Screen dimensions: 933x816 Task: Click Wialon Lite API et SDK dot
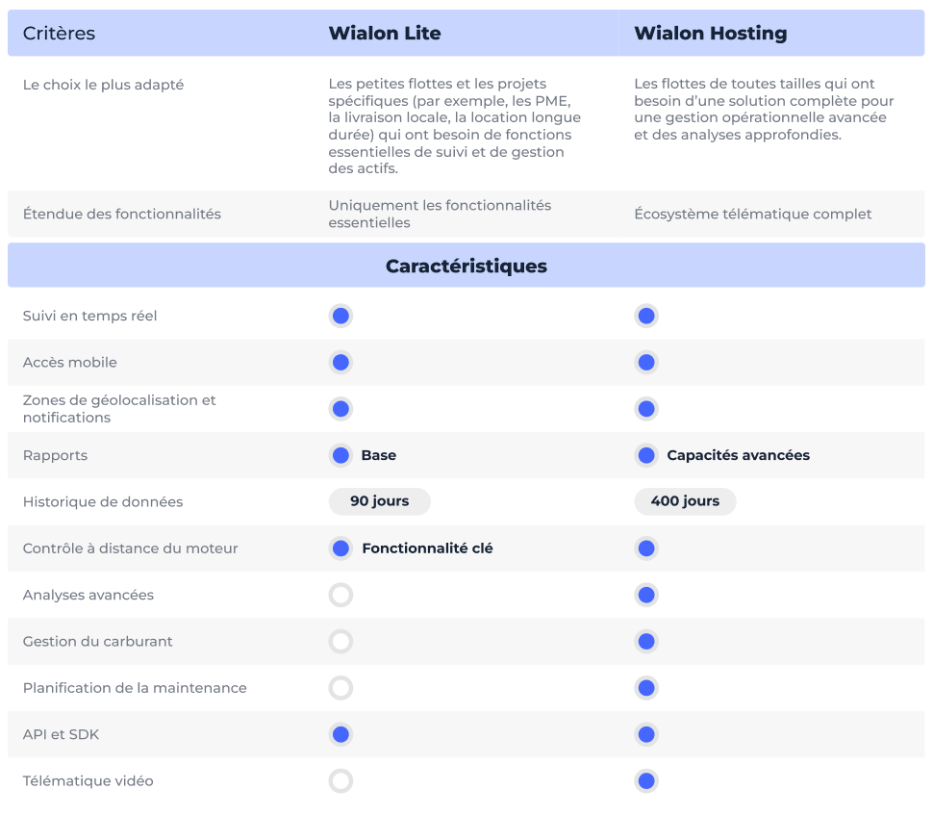click(x=340, y=734)
